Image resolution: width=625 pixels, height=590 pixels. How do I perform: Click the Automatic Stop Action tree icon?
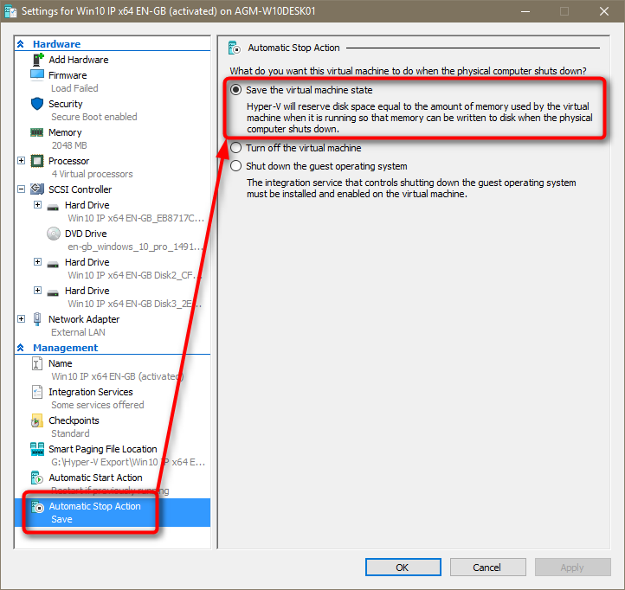pyautogui.click(x=37, y=506)
